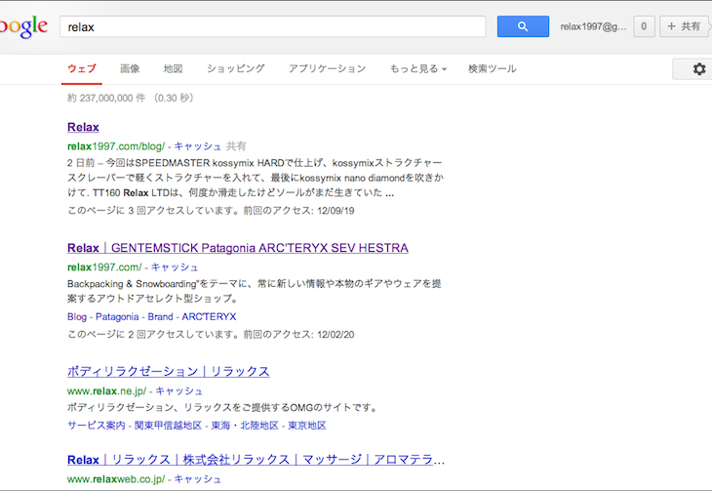The image size is (712, 491).
Task: Click キャッシュ link after www.relax.ne.jp/
Action: click(x=178, y=391)
